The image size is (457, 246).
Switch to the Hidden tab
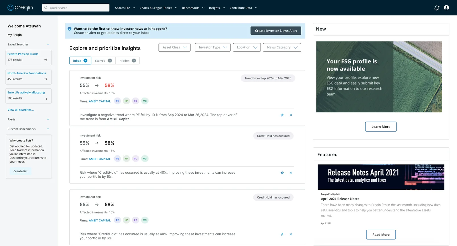[128, 61]
